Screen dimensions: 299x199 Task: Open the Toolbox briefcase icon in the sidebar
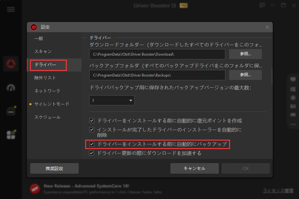11,111
